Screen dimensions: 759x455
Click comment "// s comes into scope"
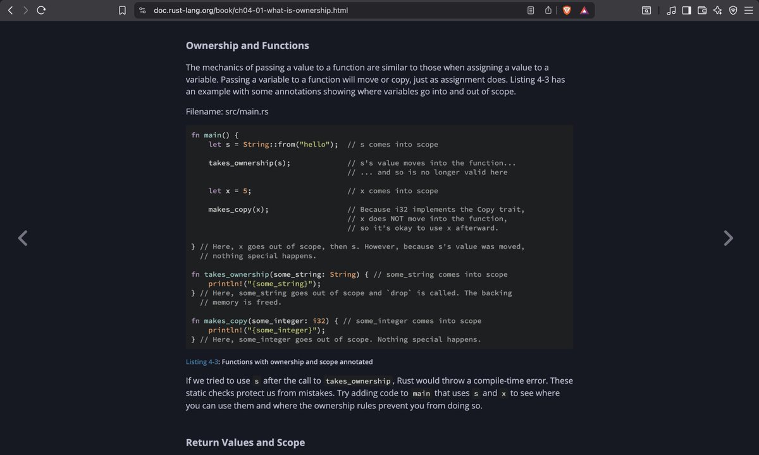393,144
